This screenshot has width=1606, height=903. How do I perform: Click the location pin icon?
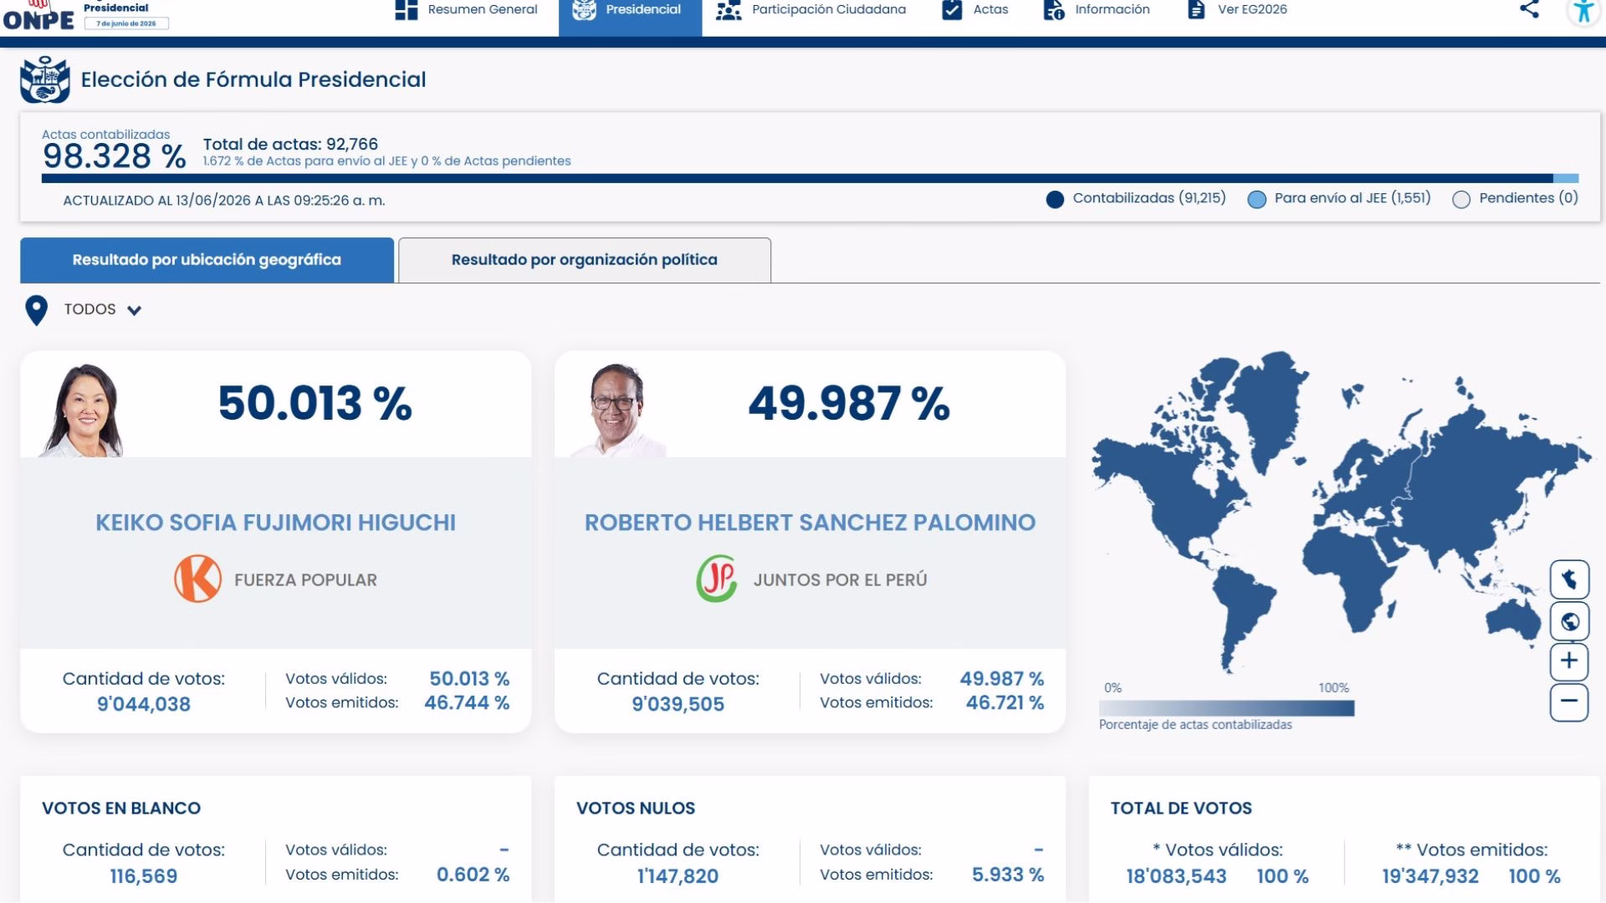tap(36, 310)
